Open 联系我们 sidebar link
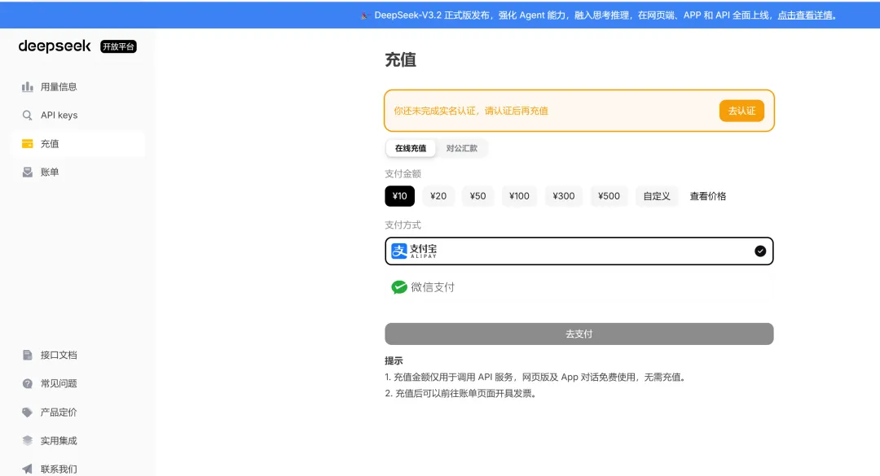This screenshot has height=476, width=880. 77,469
